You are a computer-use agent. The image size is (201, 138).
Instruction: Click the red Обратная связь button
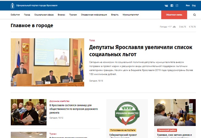click(174, 15)
